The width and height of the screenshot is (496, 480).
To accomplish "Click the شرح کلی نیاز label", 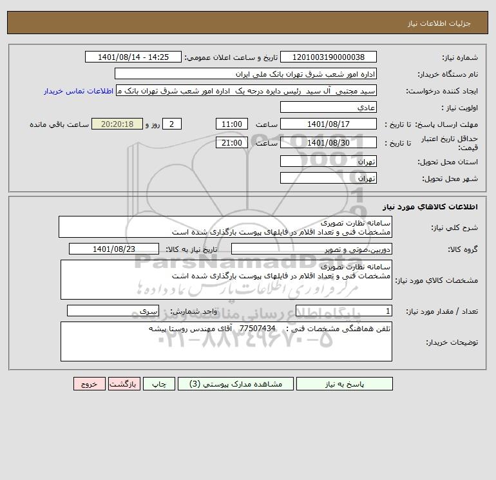I will click(x=455, y=227).
